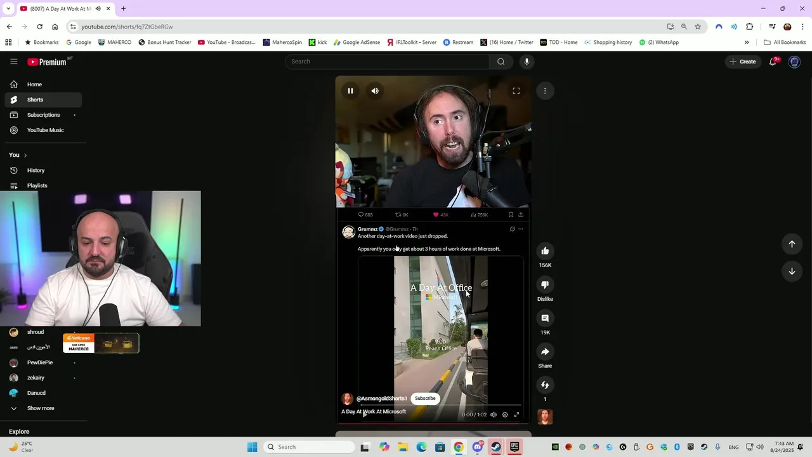Open the Remix button
812x457 pixels.
[x=545, y=385]
